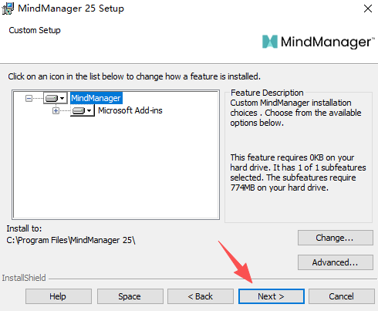This screenshot has height=311, width=378.
Task: Open the Microsoft Add-ins drive icon menu
Action: [x=83, y=110]
